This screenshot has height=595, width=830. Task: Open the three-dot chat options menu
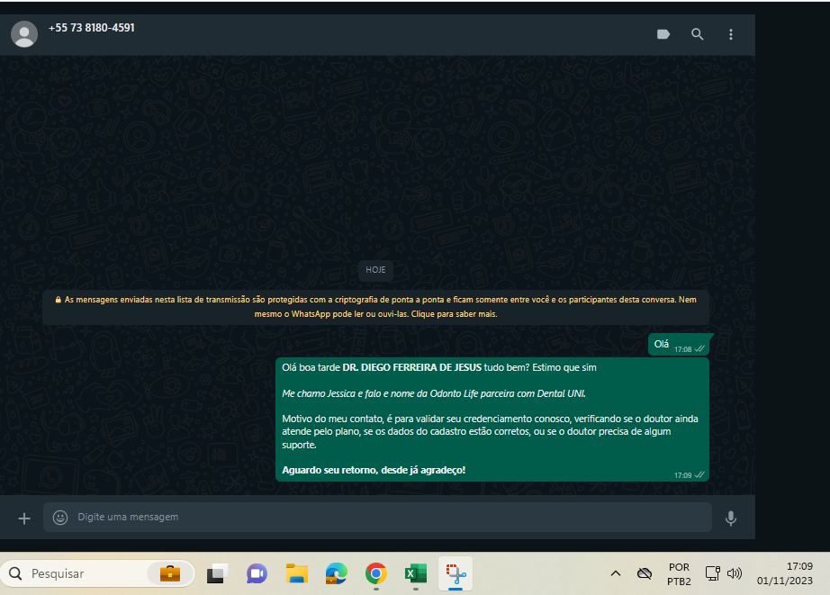(730, 34)
